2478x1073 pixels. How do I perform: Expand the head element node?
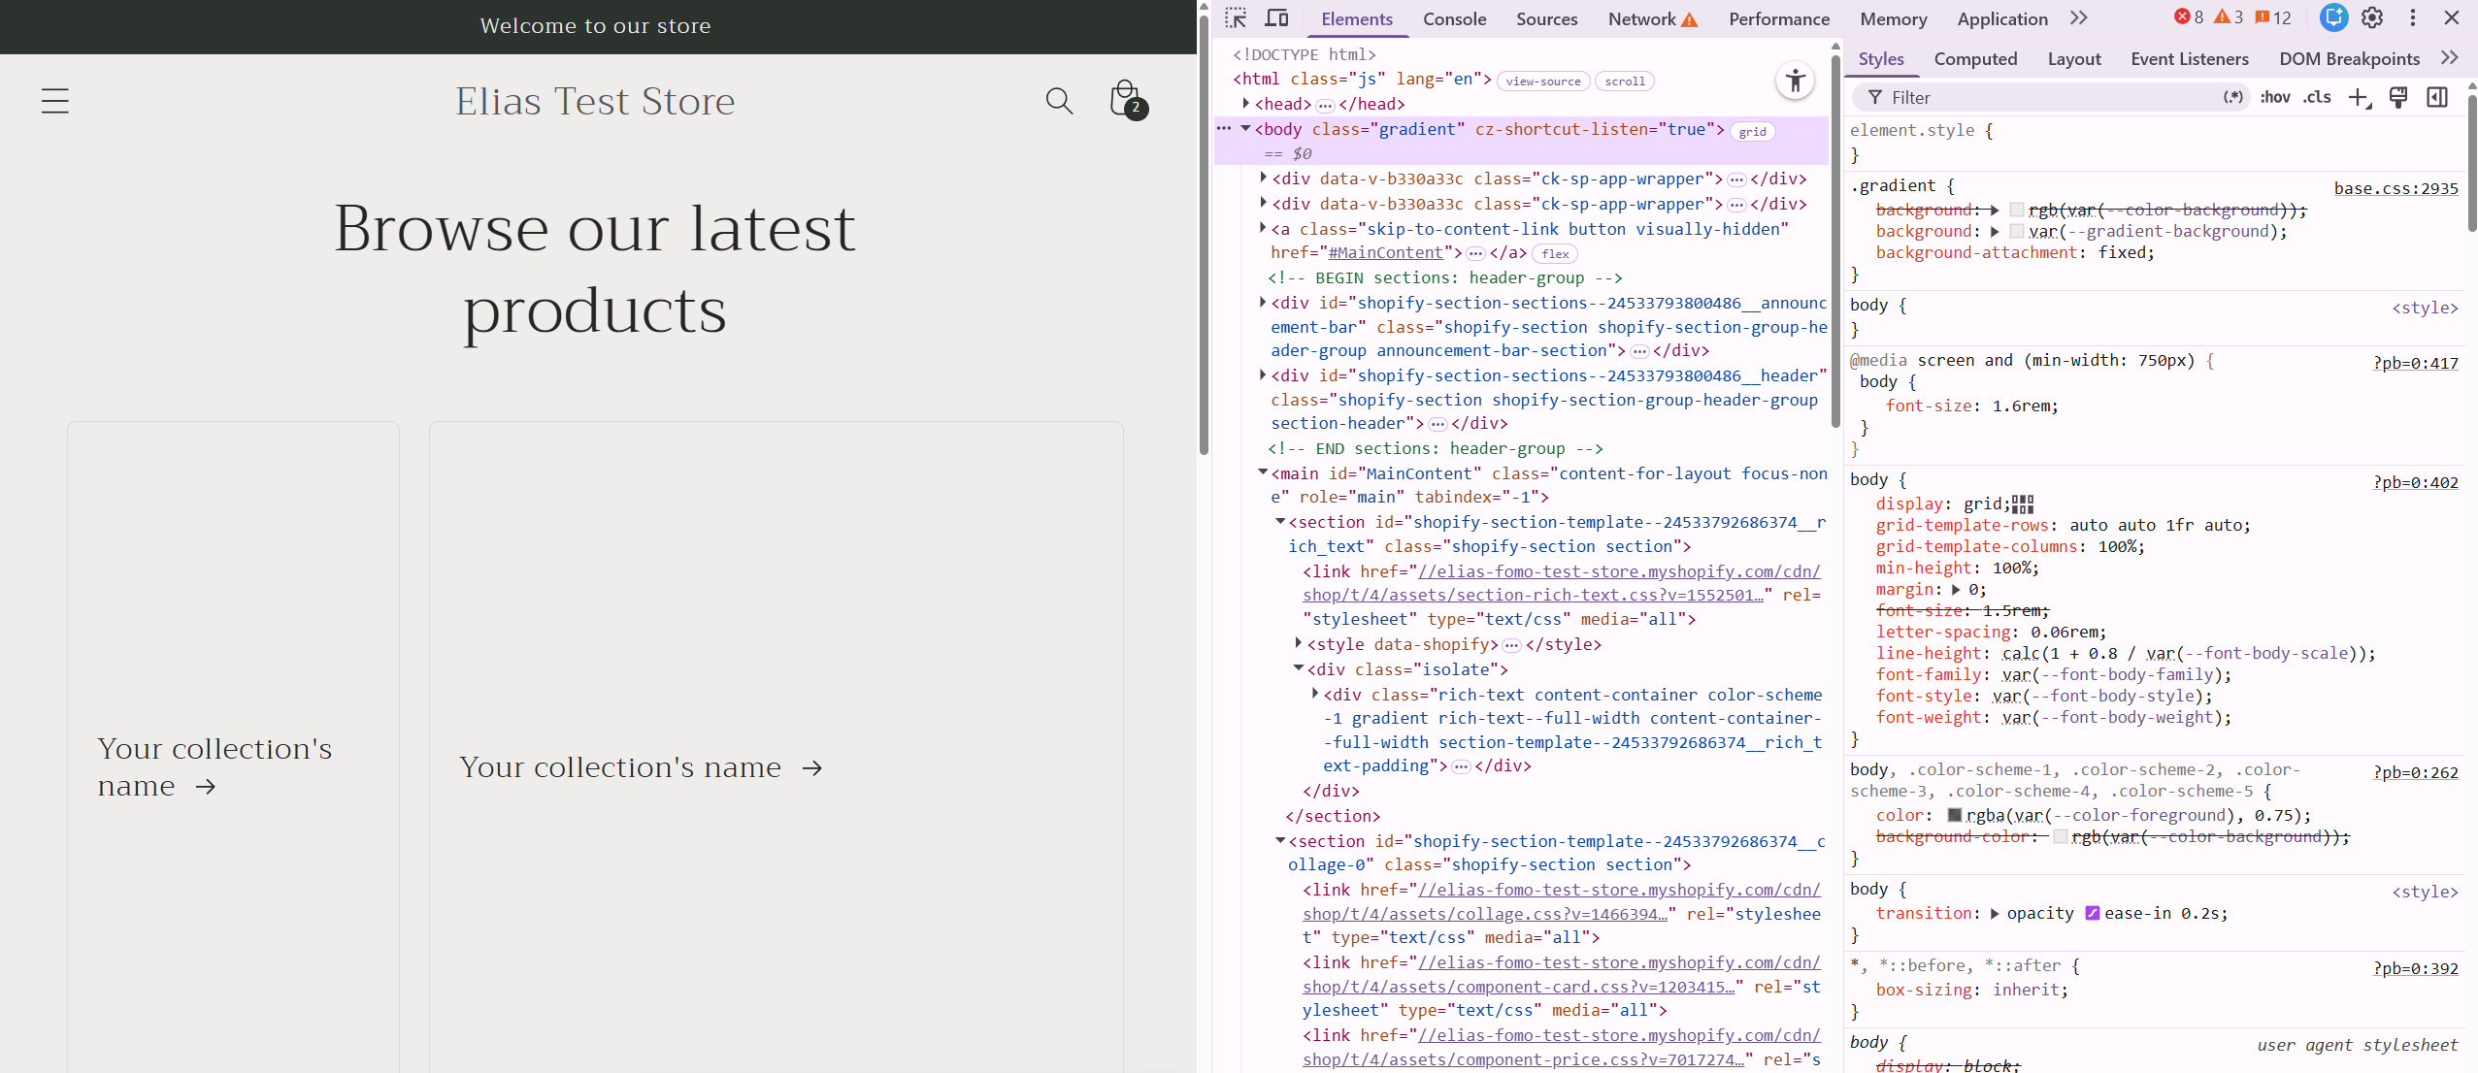pos(1246,104)
